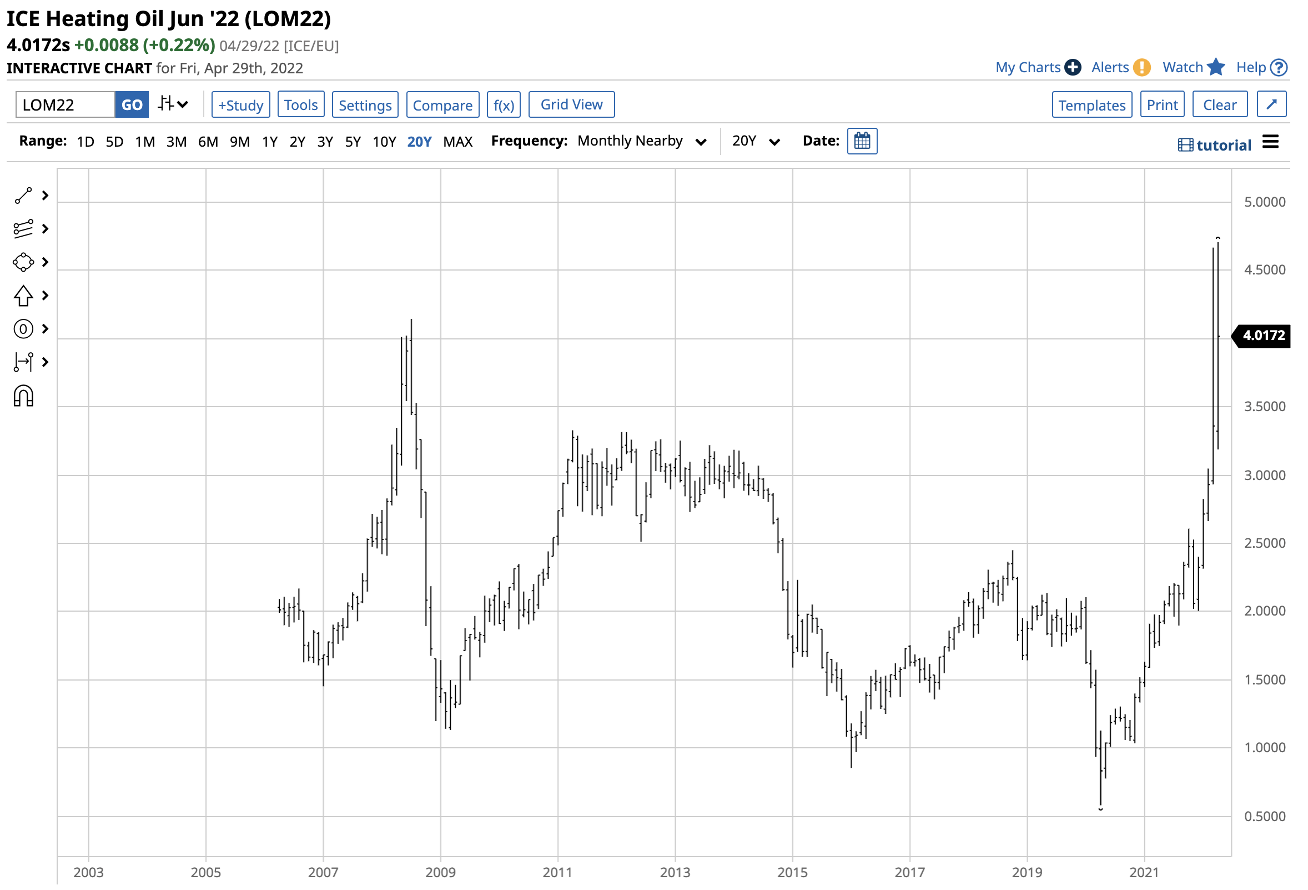
Task: Set range to 9M
Action: (240, 141)
